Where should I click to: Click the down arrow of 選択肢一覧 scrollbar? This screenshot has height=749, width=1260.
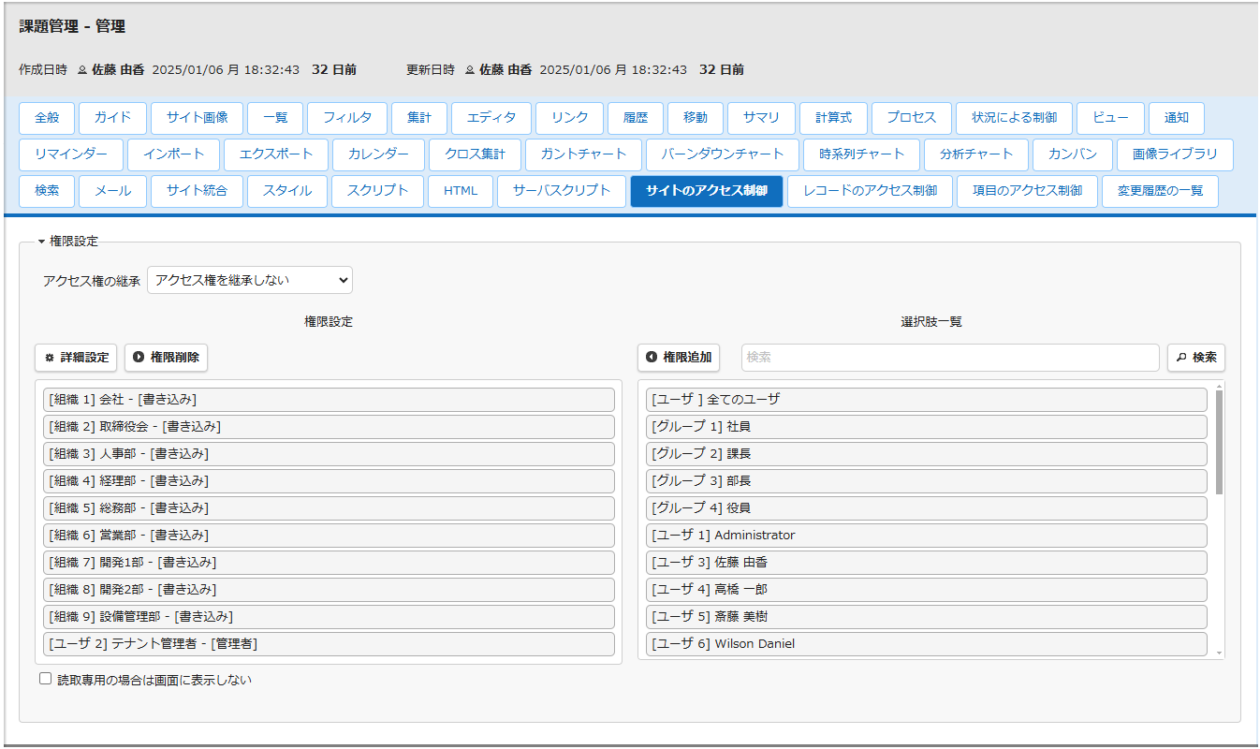(x=1219, y=653)
